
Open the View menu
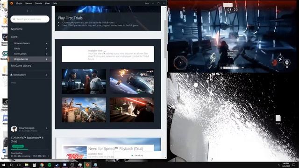click(47, 3)
